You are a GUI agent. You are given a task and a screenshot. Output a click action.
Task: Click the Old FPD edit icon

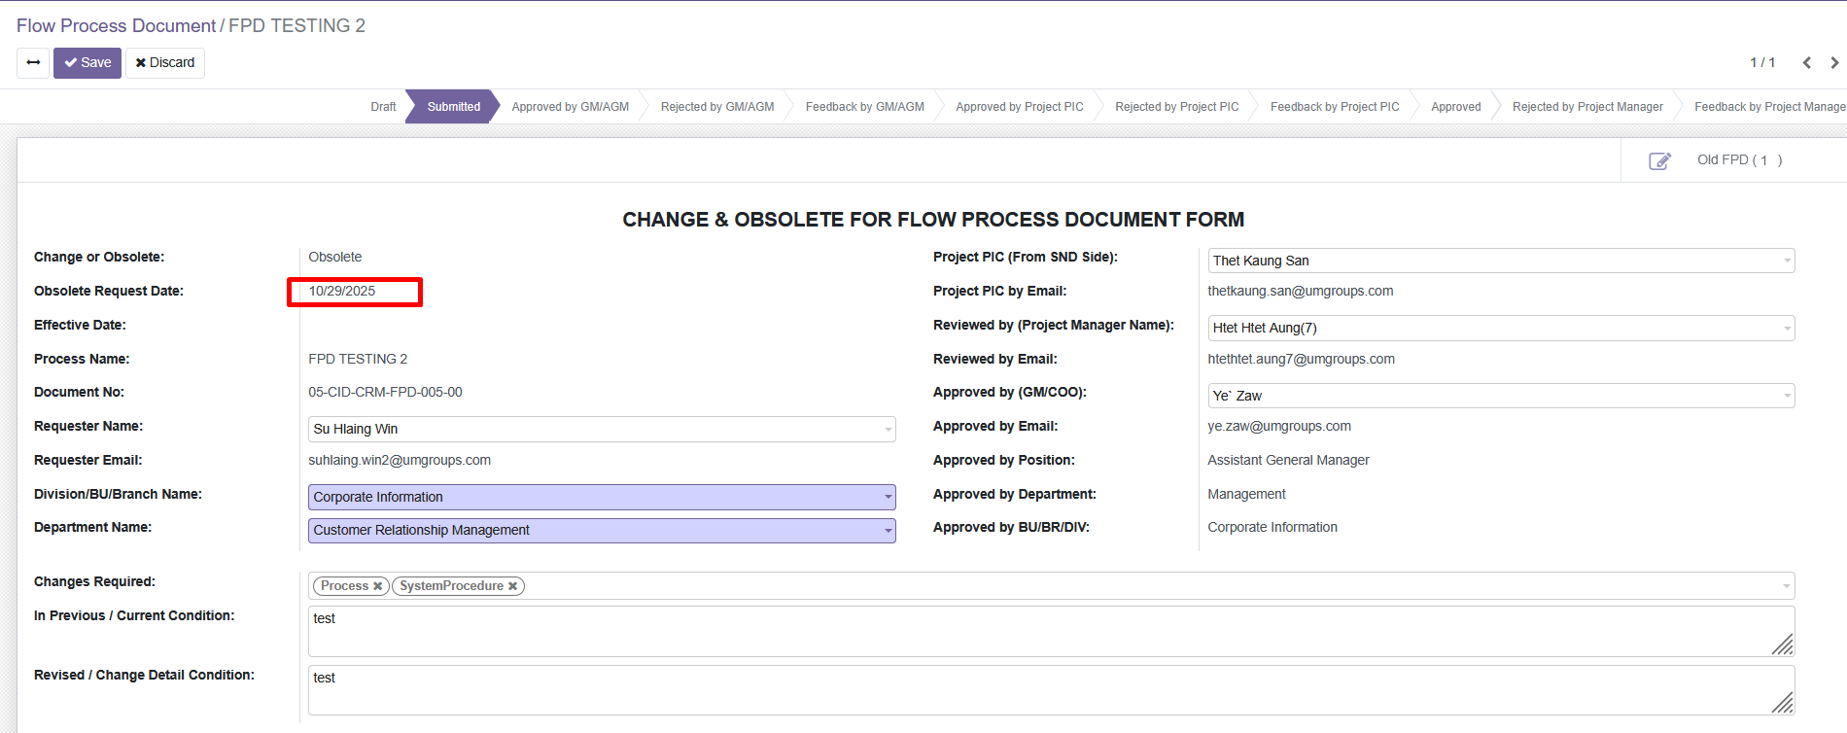click(x=1659, y=160)
